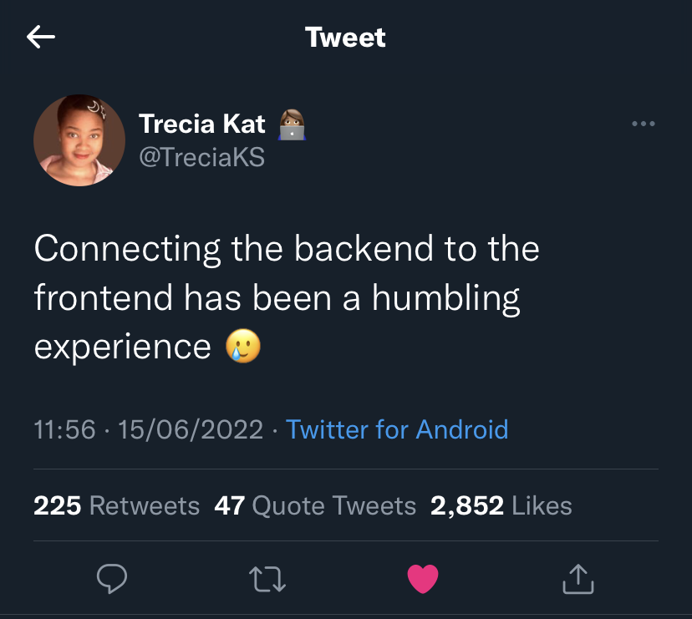Click the word humbling in the tweet
The height and width of the screenshot is (619, 692).
click(445, 298)
